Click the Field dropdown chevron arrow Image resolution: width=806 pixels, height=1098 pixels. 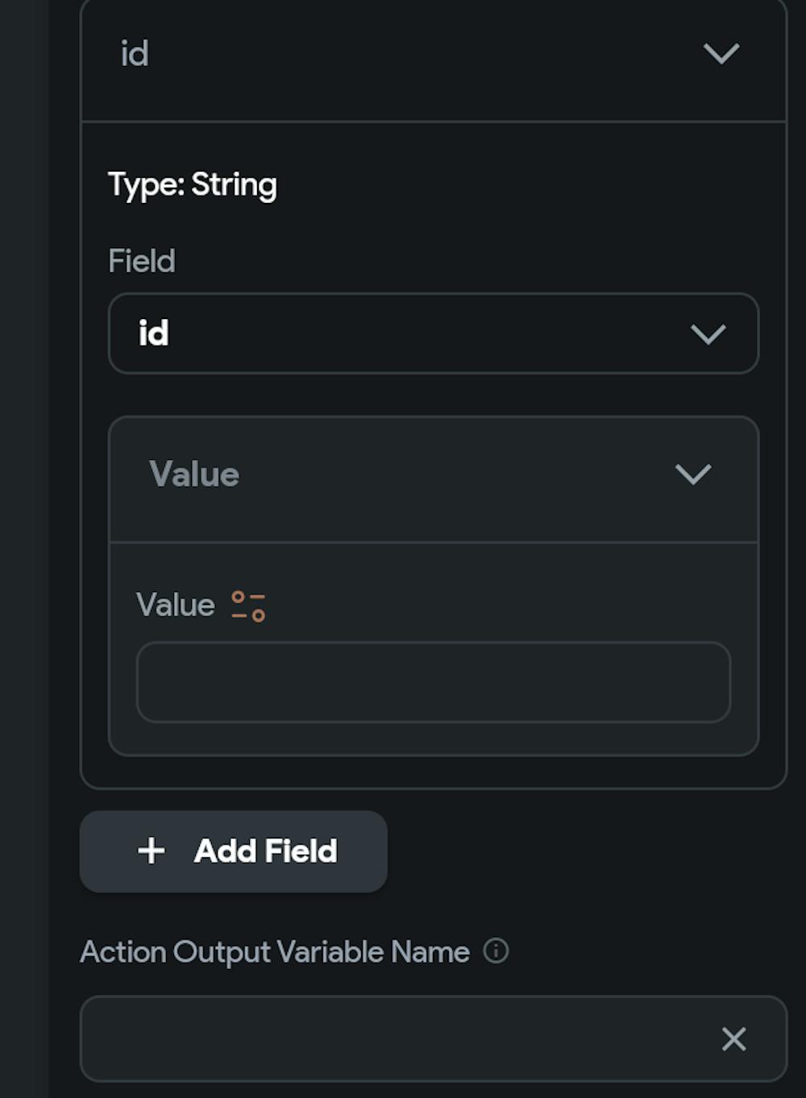point(708,334)
